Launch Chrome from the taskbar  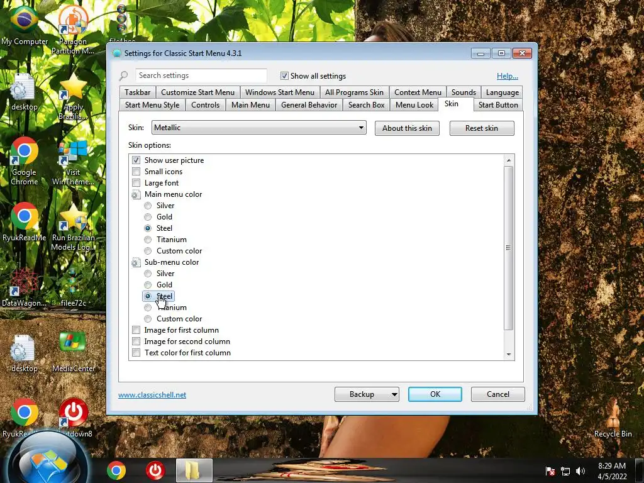pyautogui.click(x=116, y=470)
